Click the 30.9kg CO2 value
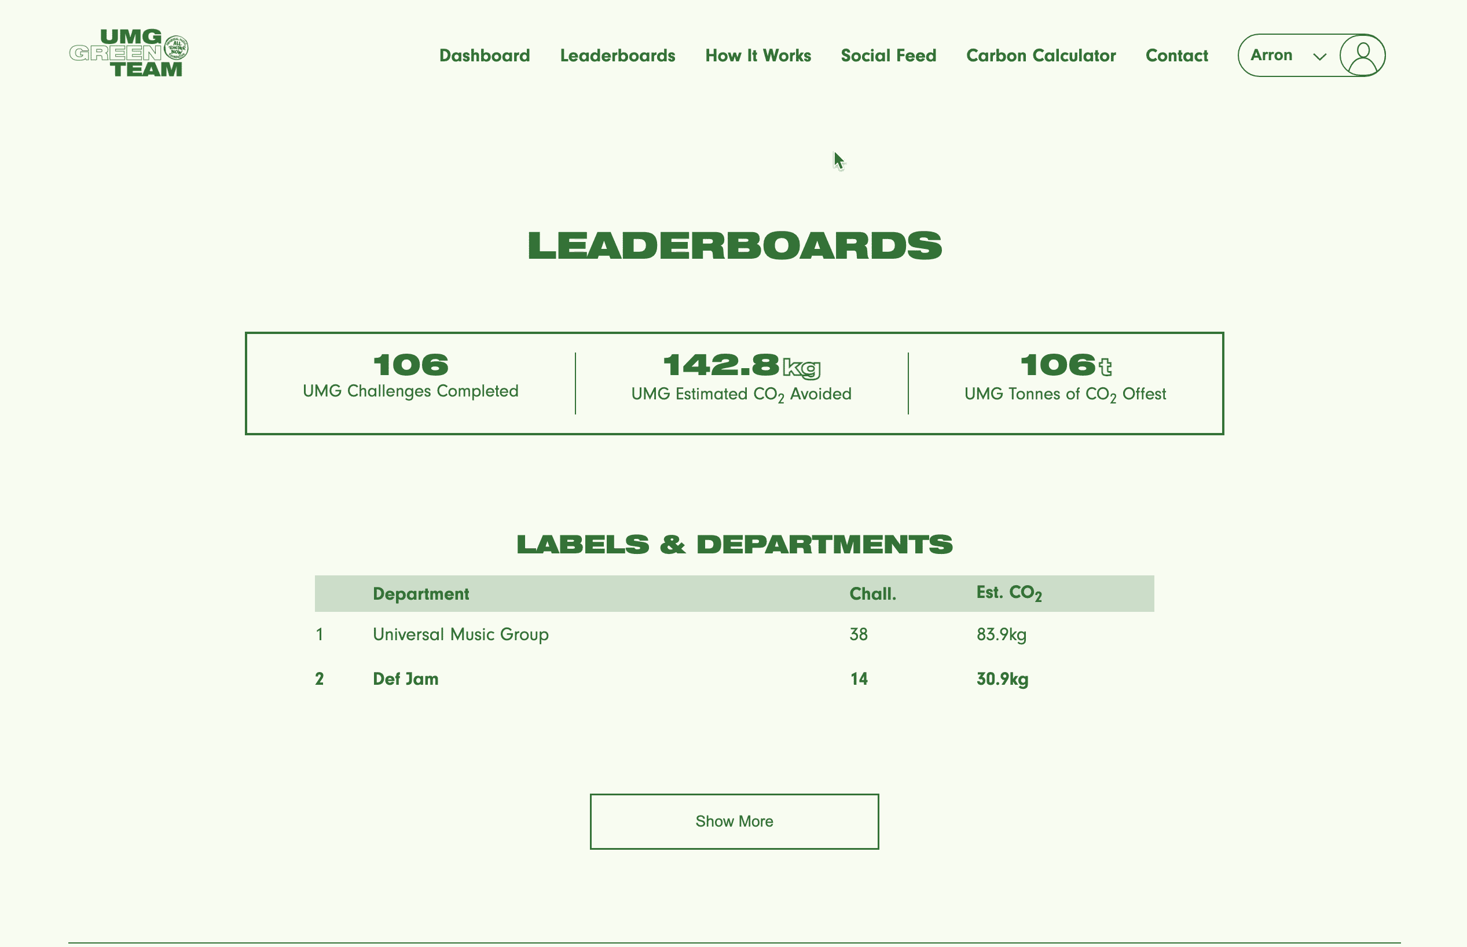The height and width of the screenshot is (947, 1467). point(1002,679)
